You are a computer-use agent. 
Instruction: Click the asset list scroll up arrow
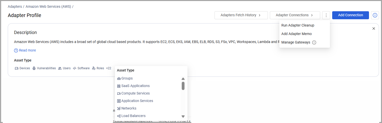tap(183, 79)
